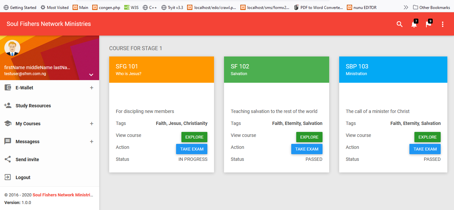Explore the SFG 101 course

(x=194, y=137)
